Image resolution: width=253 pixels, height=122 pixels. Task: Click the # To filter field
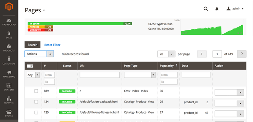coord(49,82)
